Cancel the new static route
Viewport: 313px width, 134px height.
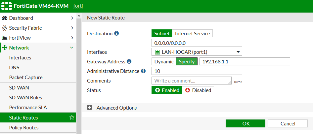pos(288,123)
